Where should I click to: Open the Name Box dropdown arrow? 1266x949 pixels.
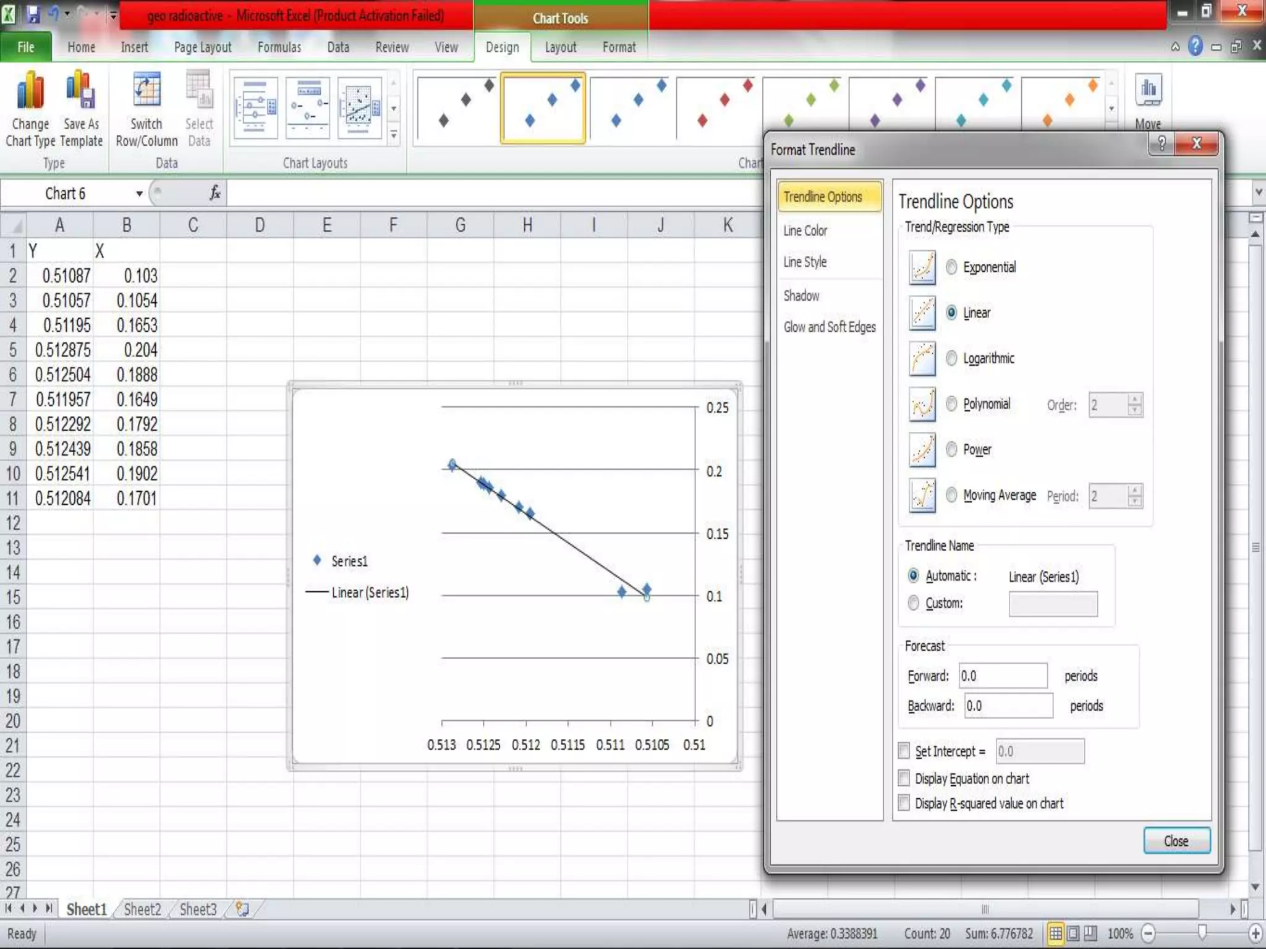click(139, 193)
